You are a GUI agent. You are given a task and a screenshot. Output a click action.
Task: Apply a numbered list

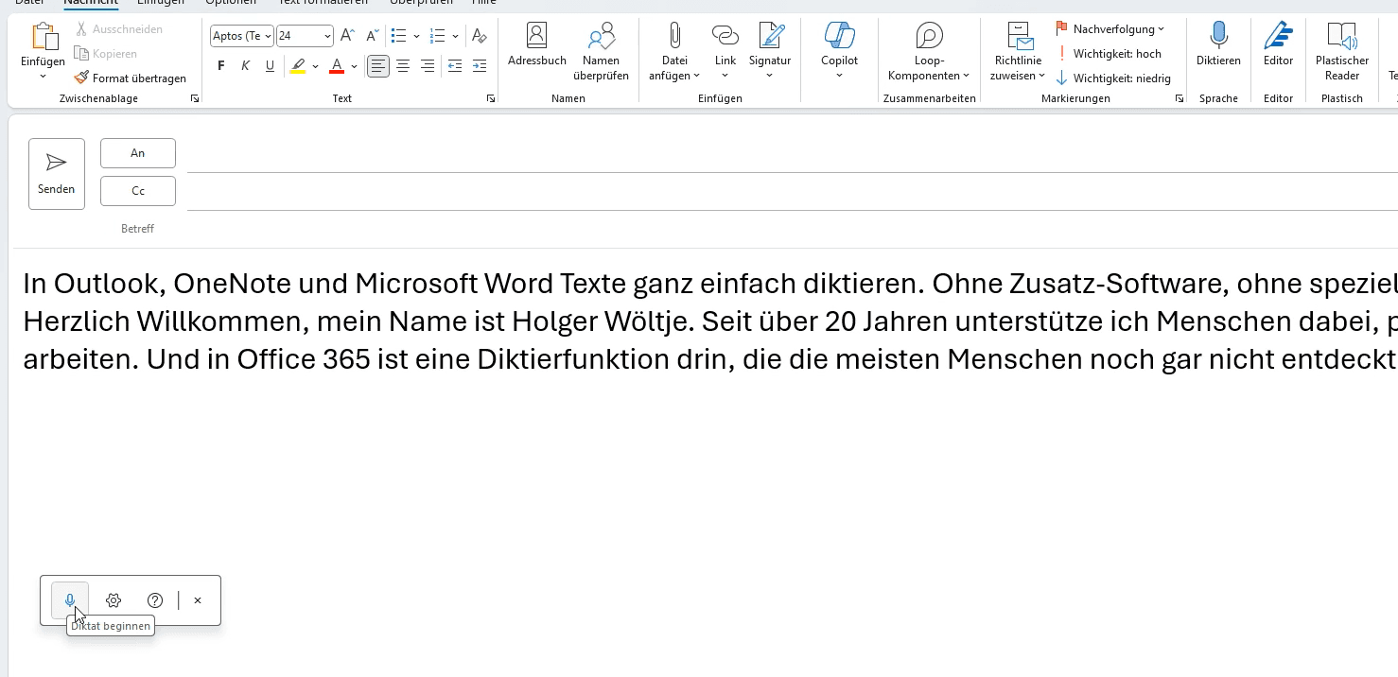[x=437, y=36]
